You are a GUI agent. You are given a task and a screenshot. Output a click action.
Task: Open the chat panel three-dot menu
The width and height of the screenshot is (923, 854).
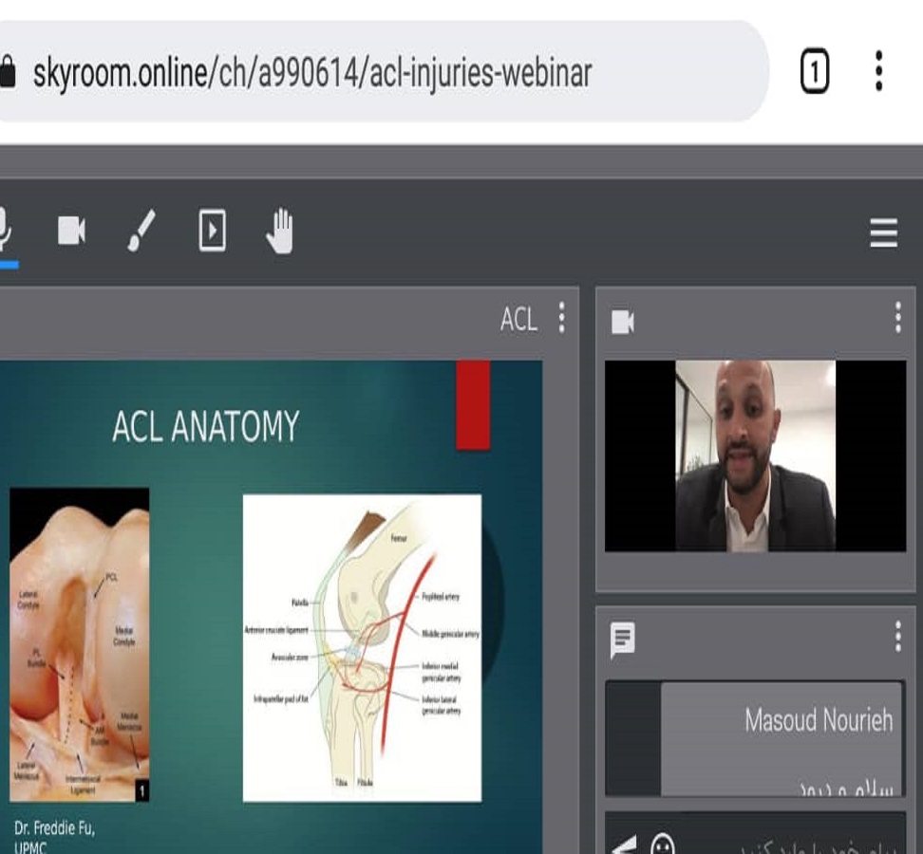click(897, 638)
